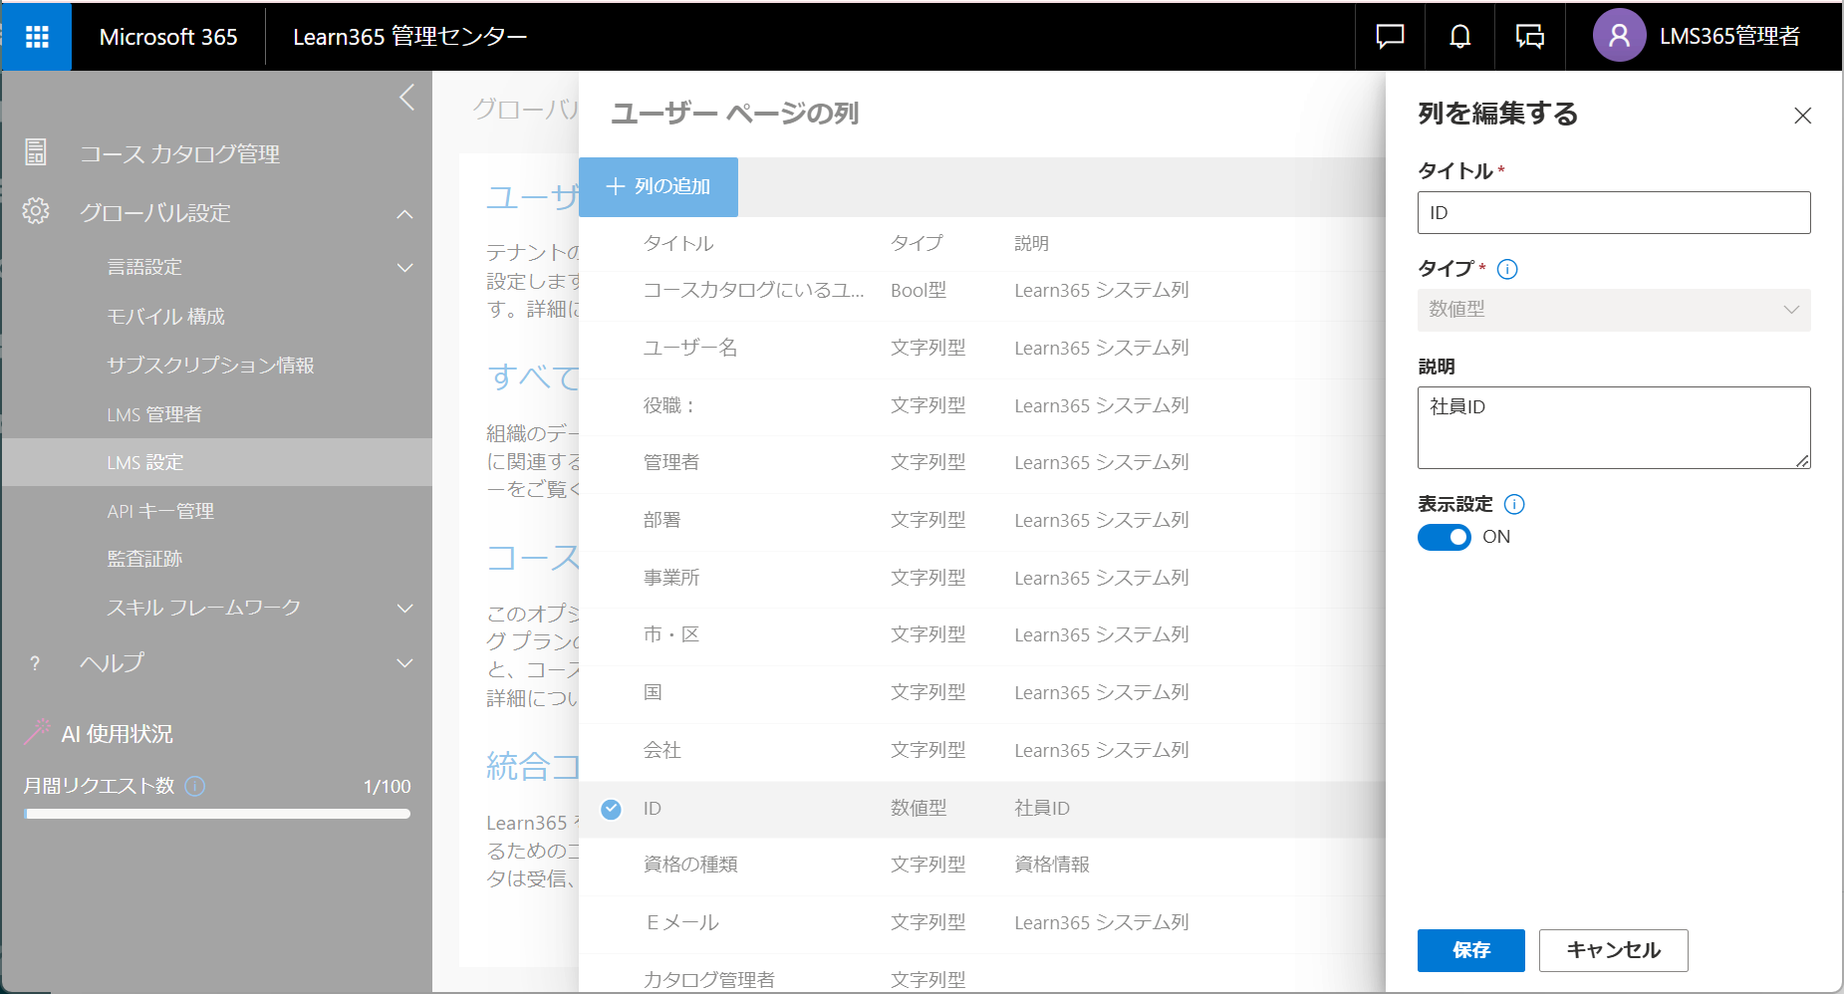1844x994 pixels.
Task: Add a column with 列の追加
Action: pyautogui.click(x=658, y=186)
